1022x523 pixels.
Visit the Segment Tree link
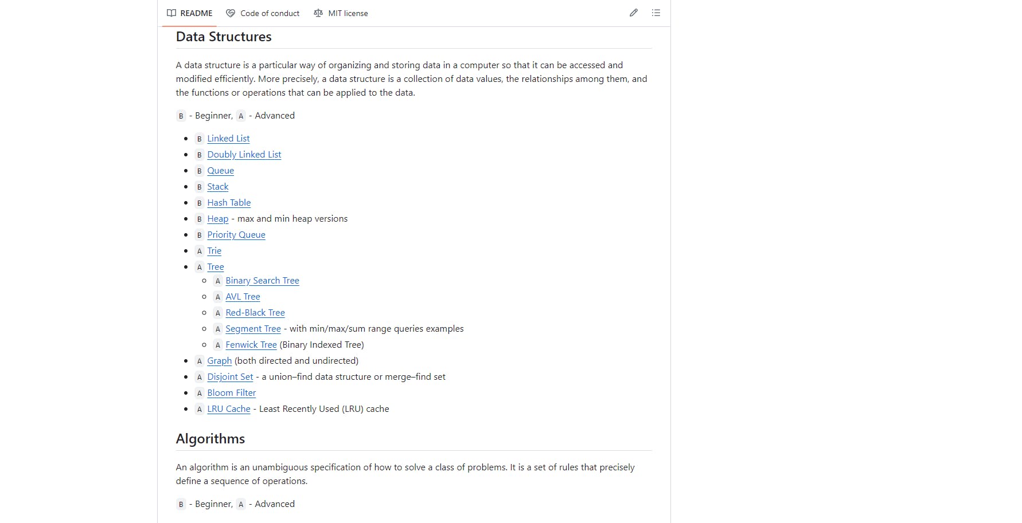[x=253, y=329]
